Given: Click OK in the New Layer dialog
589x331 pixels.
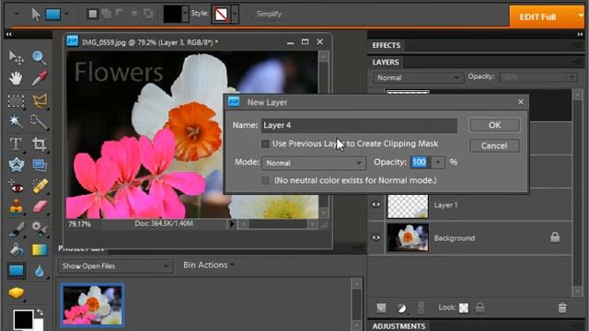Looking at the screenshot, I should pos(494,125).
